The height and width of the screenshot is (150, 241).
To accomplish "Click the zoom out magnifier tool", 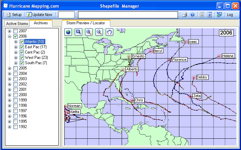I will coord(99,32).
